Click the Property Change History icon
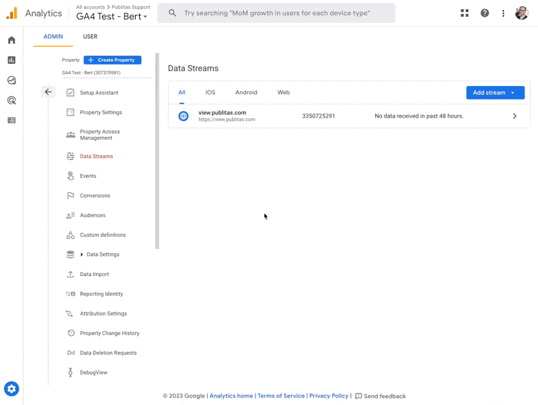The width and height of the screenshot is (538, 405). [71, 333]
